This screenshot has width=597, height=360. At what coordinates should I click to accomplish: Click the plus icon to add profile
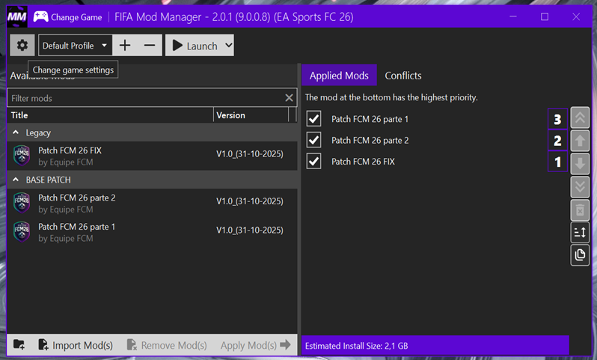coord(125,46)
